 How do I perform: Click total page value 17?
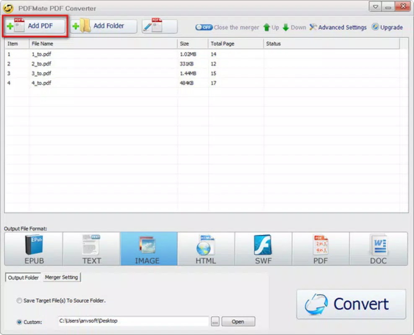click(x=213, y=83)
